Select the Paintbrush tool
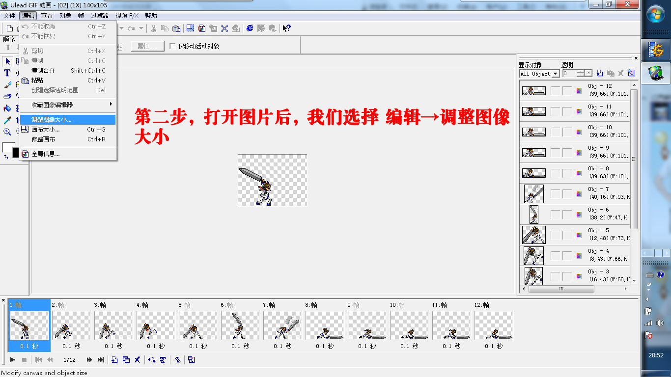Screen dimensions: 671x377 [x=7, y=85]
